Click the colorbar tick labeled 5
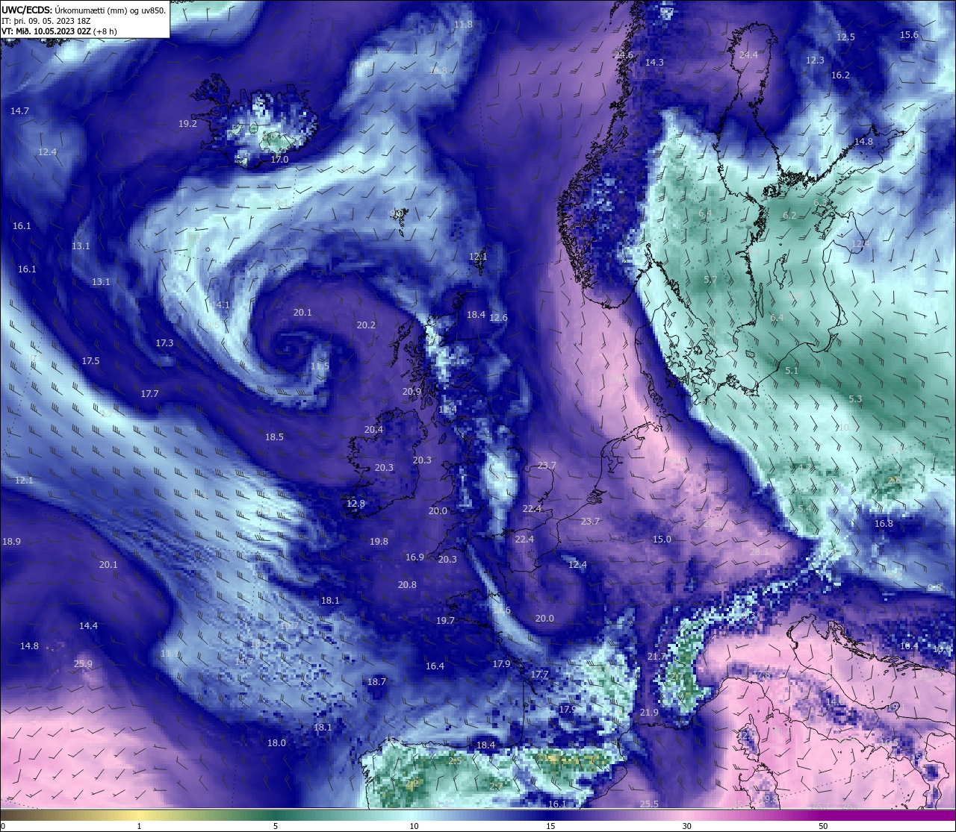 pyautogui.click(x=276, y=826)
